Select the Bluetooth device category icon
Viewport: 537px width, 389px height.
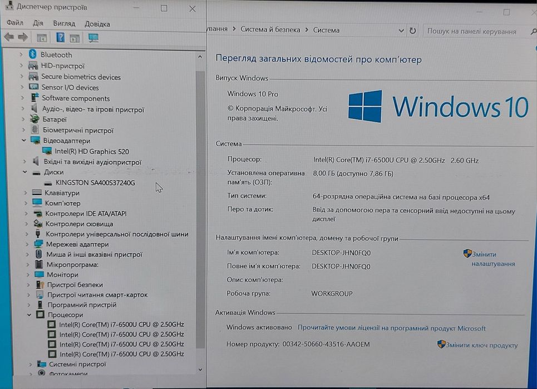coord(32,54)
